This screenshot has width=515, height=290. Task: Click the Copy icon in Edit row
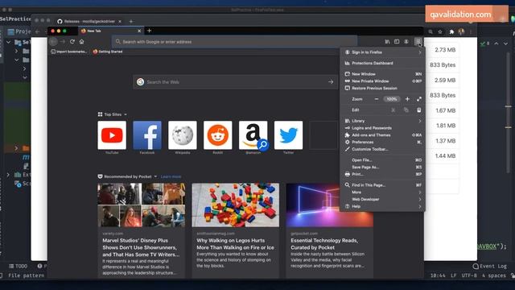(x=406, y=110)
